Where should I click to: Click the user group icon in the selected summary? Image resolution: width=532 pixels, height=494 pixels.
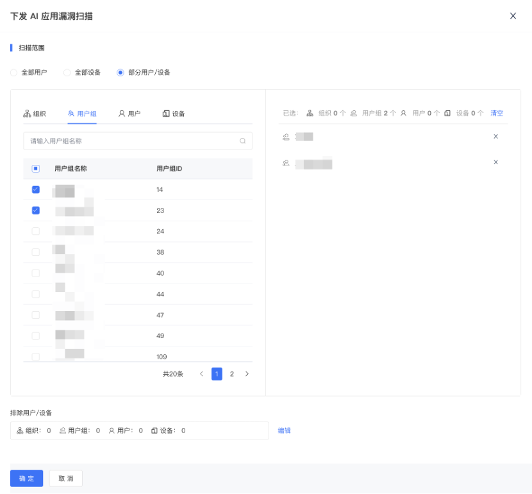[354, 114]
